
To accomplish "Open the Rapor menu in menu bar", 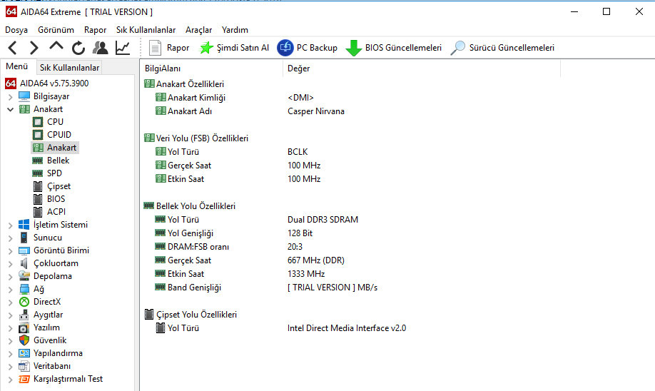I will pos(95,30).
